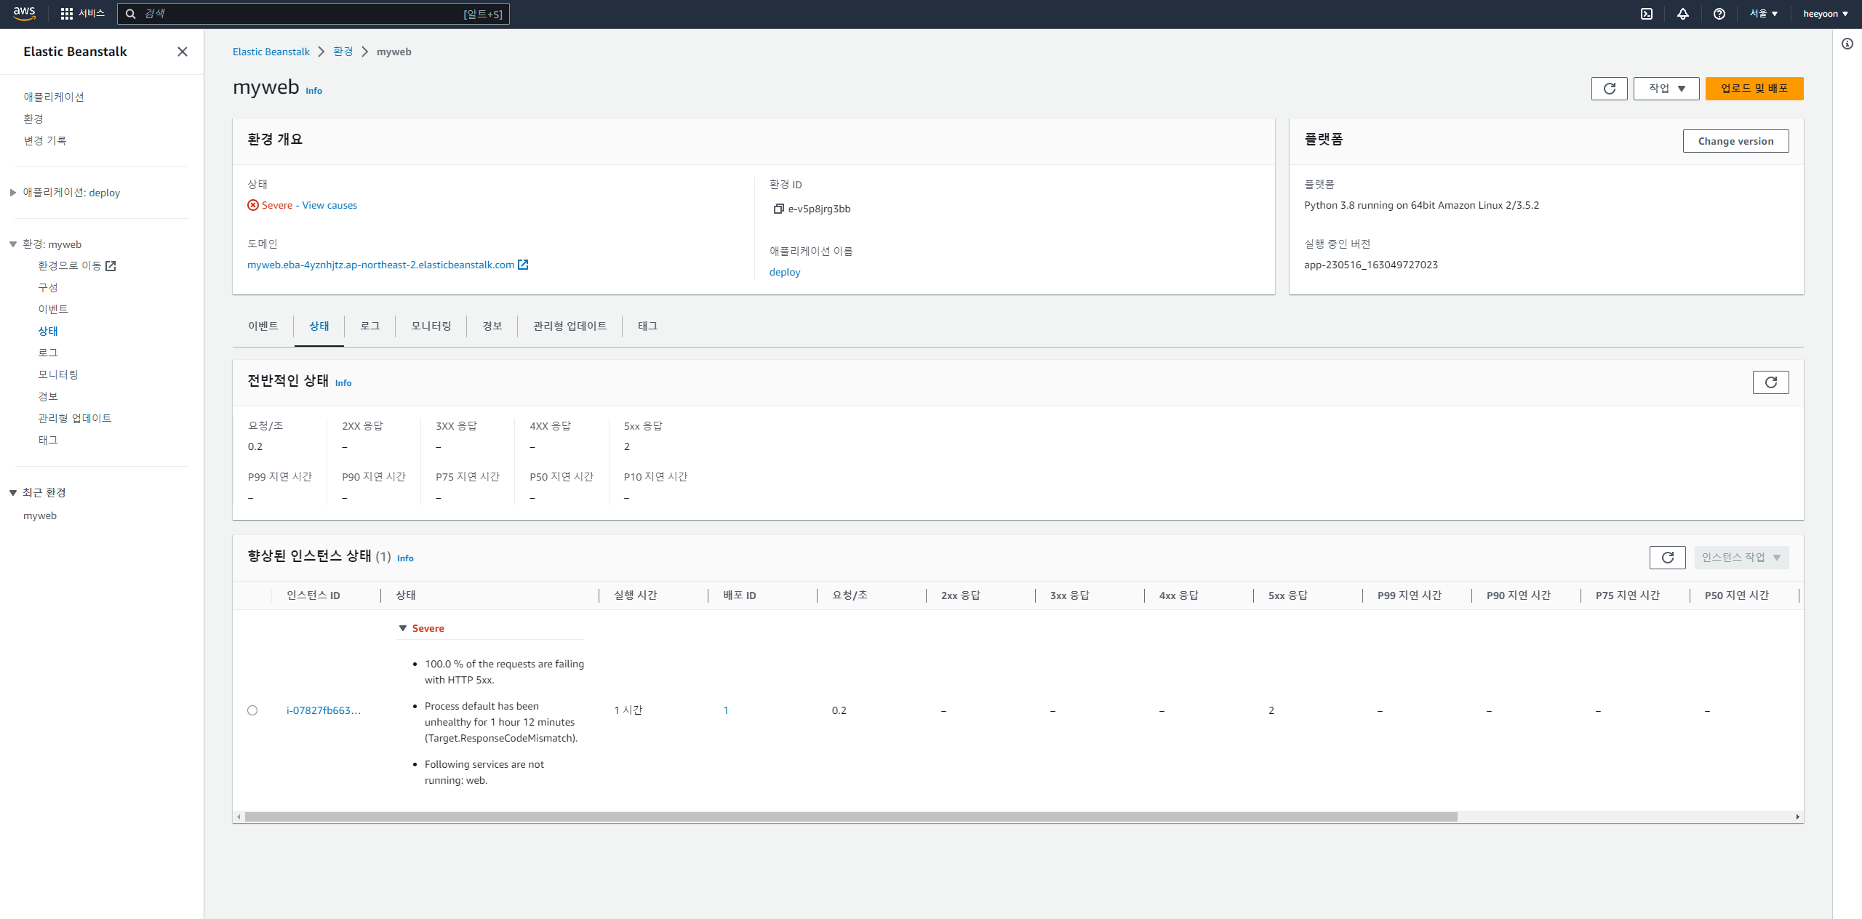Open instance i-07827fb663 link

[x=324, y=710]
